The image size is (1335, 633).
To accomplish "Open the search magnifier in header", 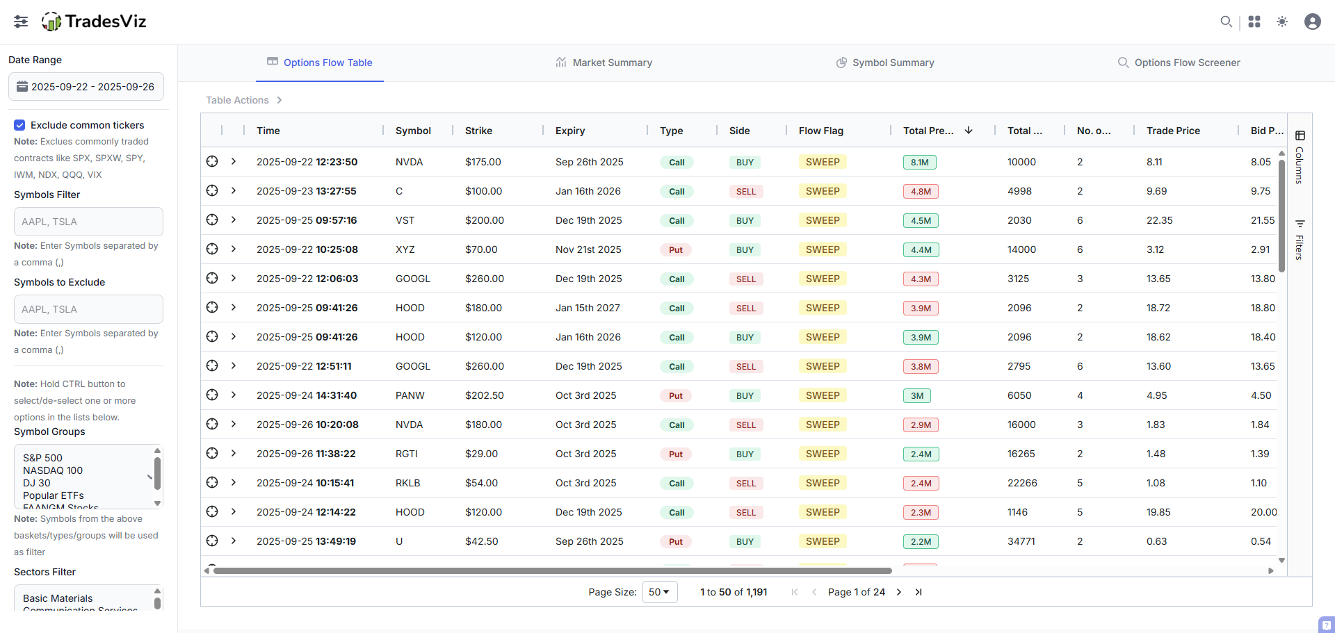I will [1227, 22].
